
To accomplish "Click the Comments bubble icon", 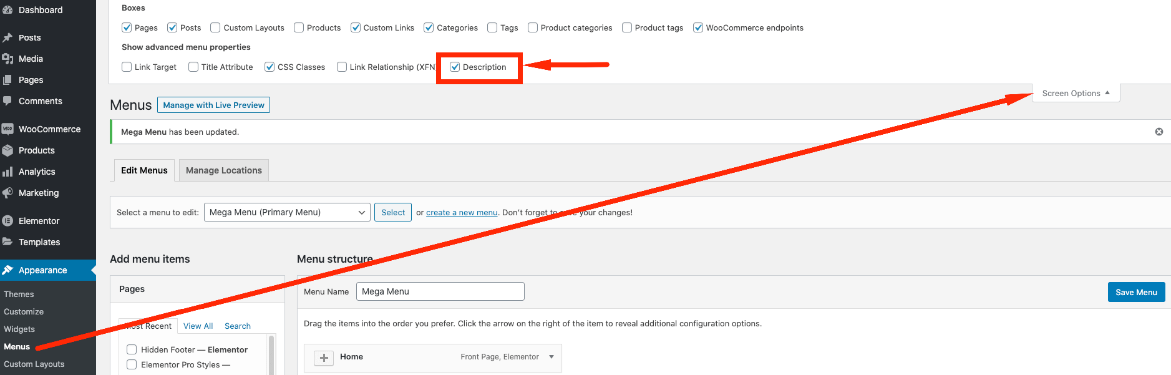I will [x=7, y=101].
